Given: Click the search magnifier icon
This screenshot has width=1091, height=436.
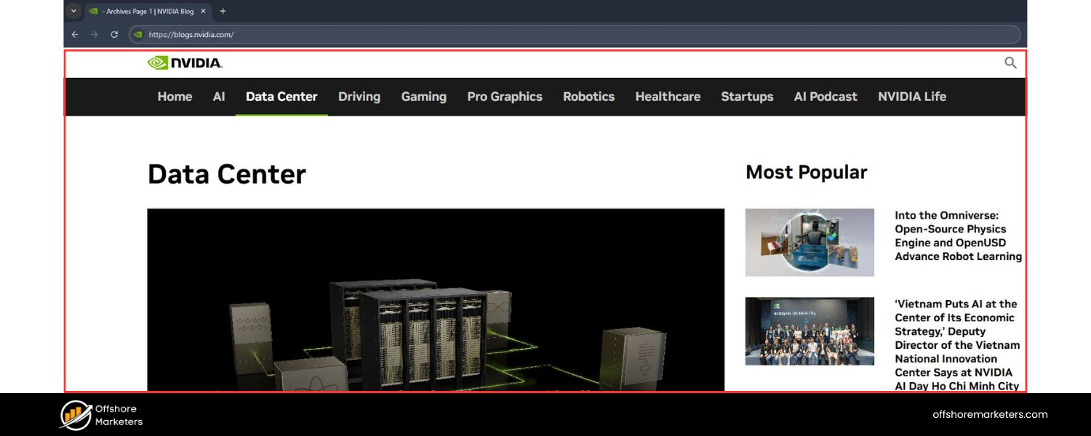Looking at the screenshot, I should coord(1010,62).
